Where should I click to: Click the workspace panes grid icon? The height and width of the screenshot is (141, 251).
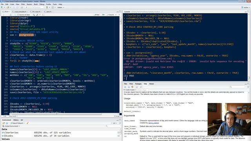coord(53,7)
